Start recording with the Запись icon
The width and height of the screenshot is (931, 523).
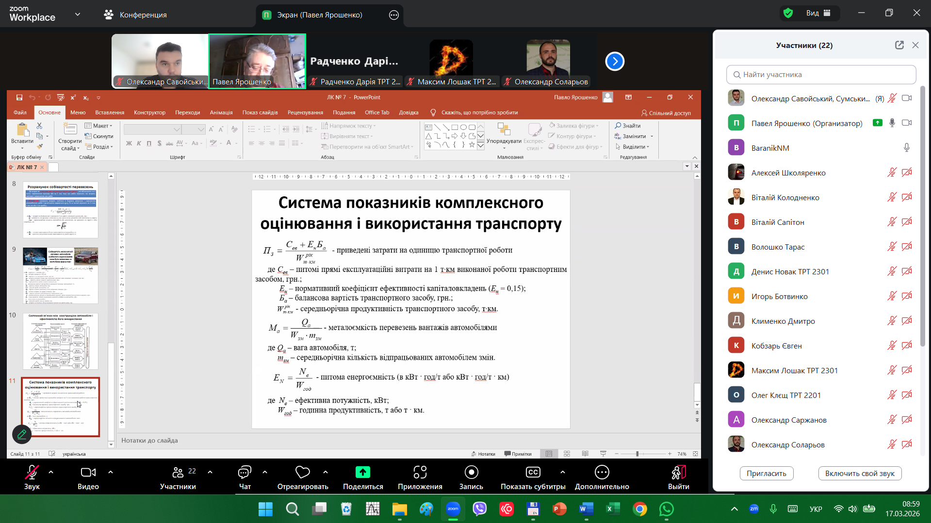(471, 472)
